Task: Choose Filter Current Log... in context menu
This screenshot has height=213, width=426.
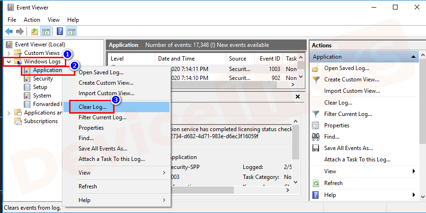Action: click(116, 117)
